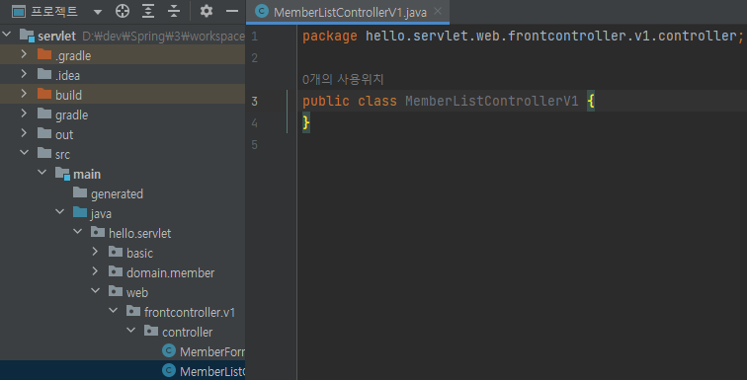Click the package keyword on line 1

[330, 37]
